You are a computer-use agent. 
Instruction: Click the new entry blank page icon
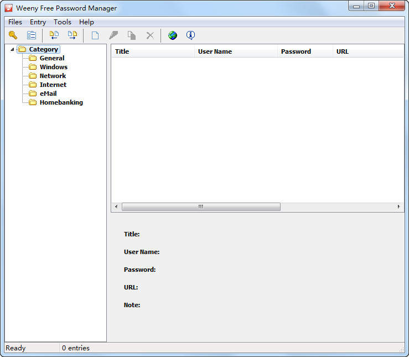95,35
